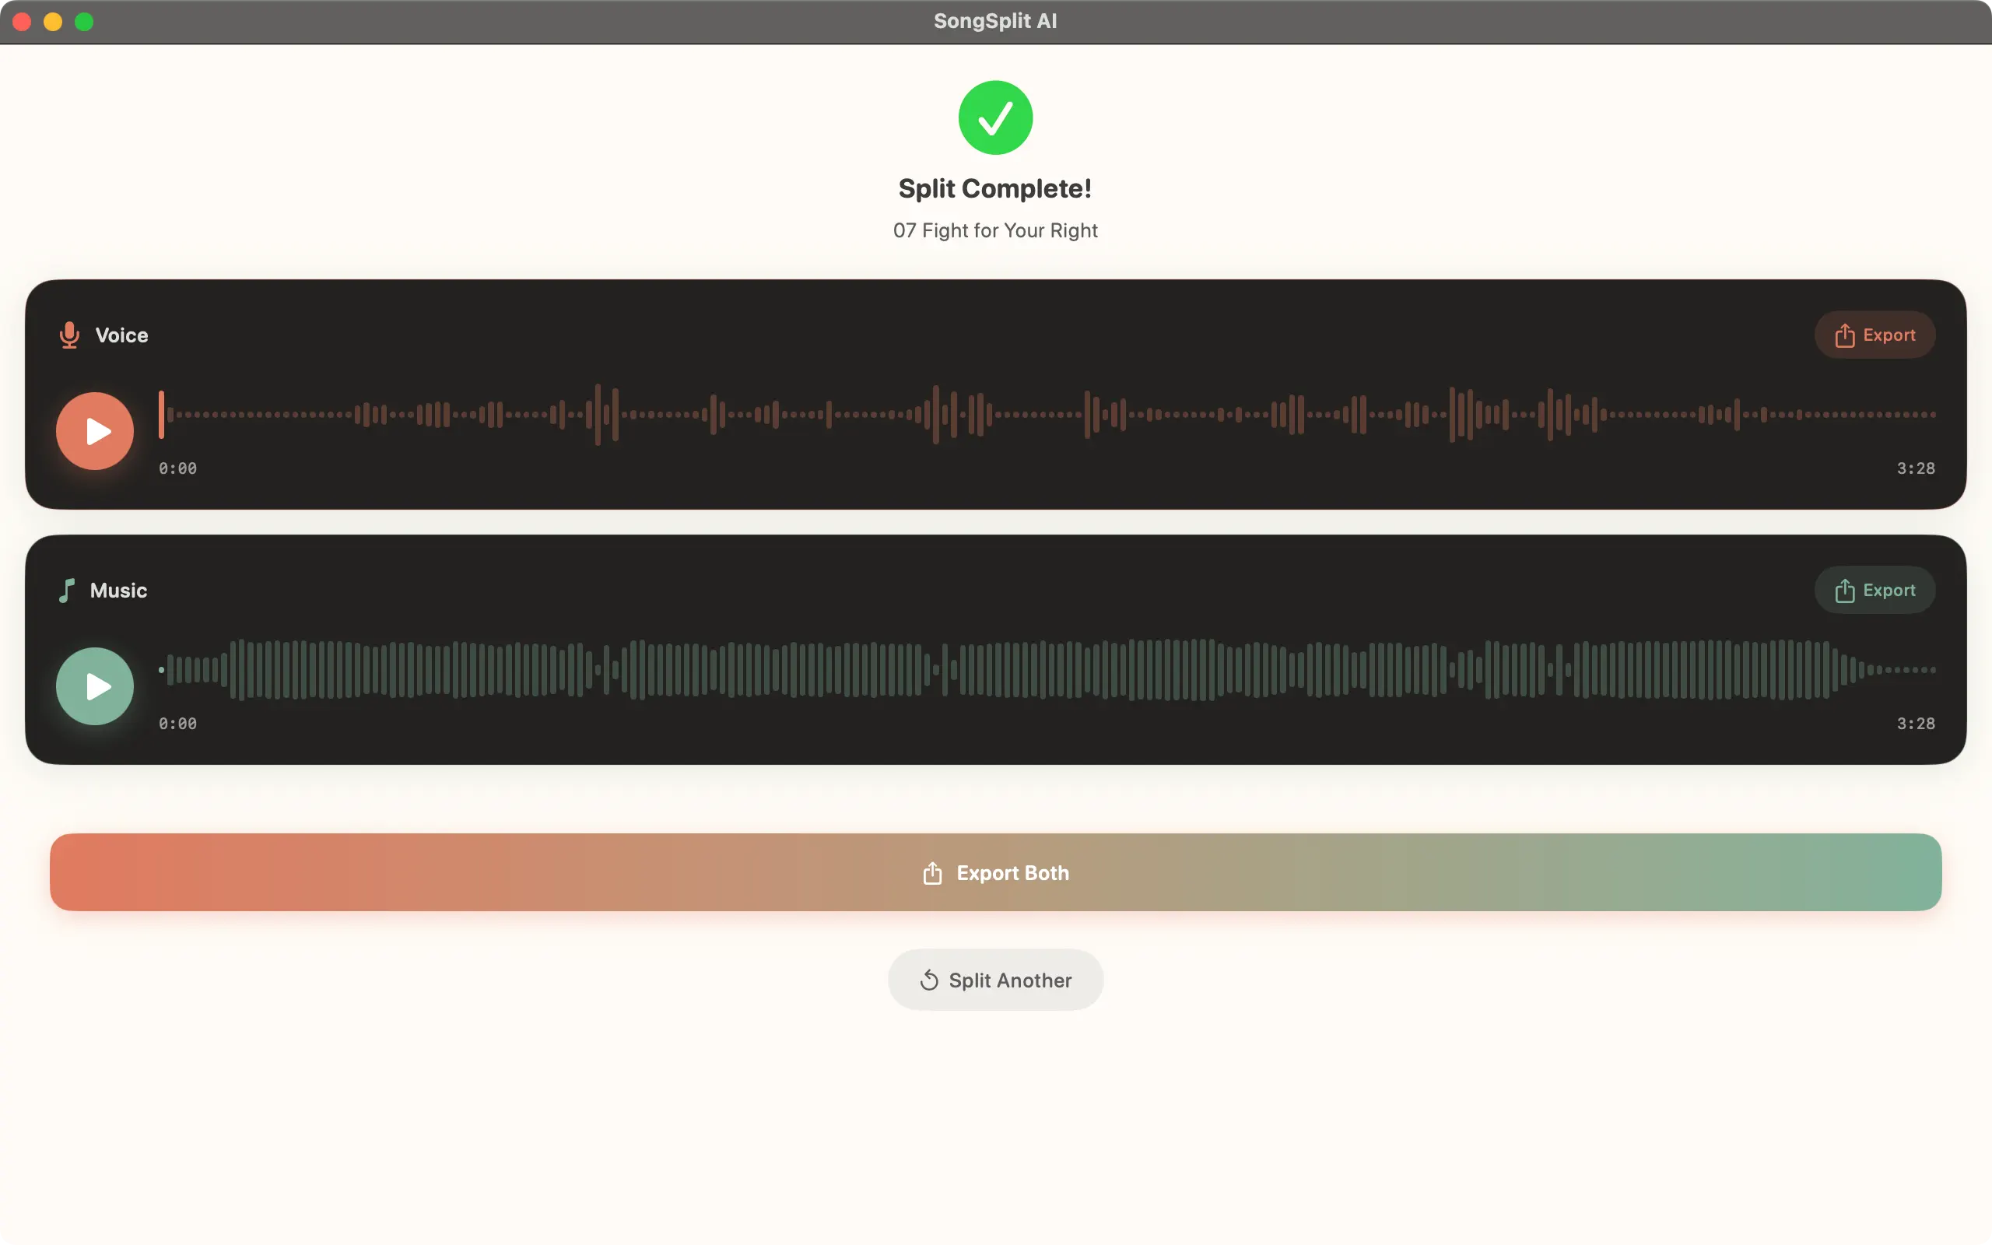Click the green checkmark success icon

[995, 117]
